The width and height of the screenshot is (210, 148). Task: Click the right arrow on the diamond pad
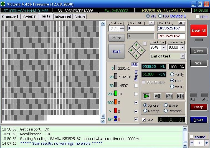click(x=142, y=50)
